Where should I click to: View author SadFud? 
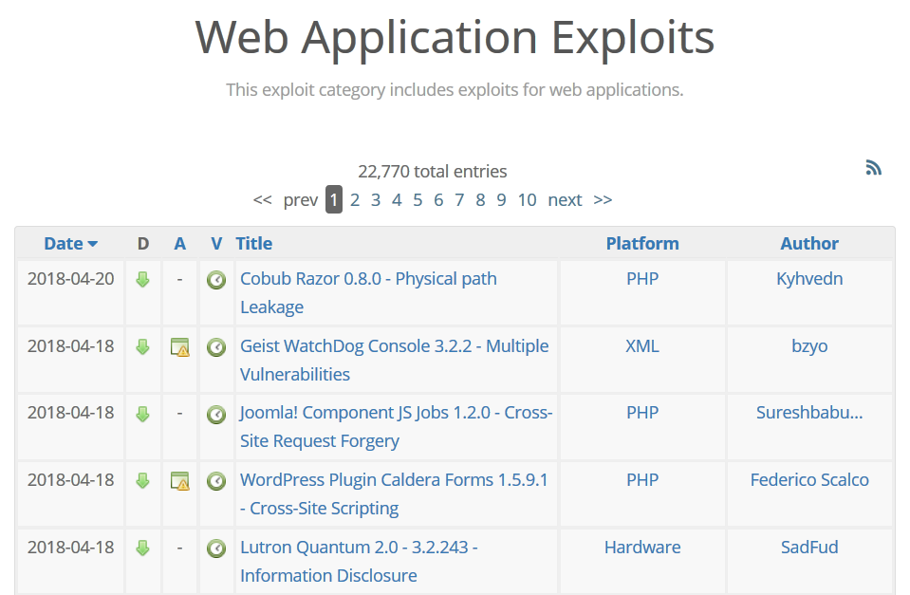click(x=809, y=548)
